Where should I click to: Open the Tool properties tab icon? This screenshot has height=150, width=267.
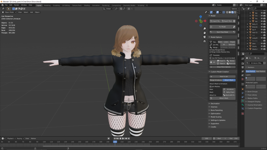click(x=243, y=58)
